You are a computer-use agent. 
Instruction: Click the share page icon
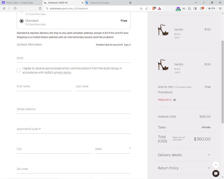point(147,8)
